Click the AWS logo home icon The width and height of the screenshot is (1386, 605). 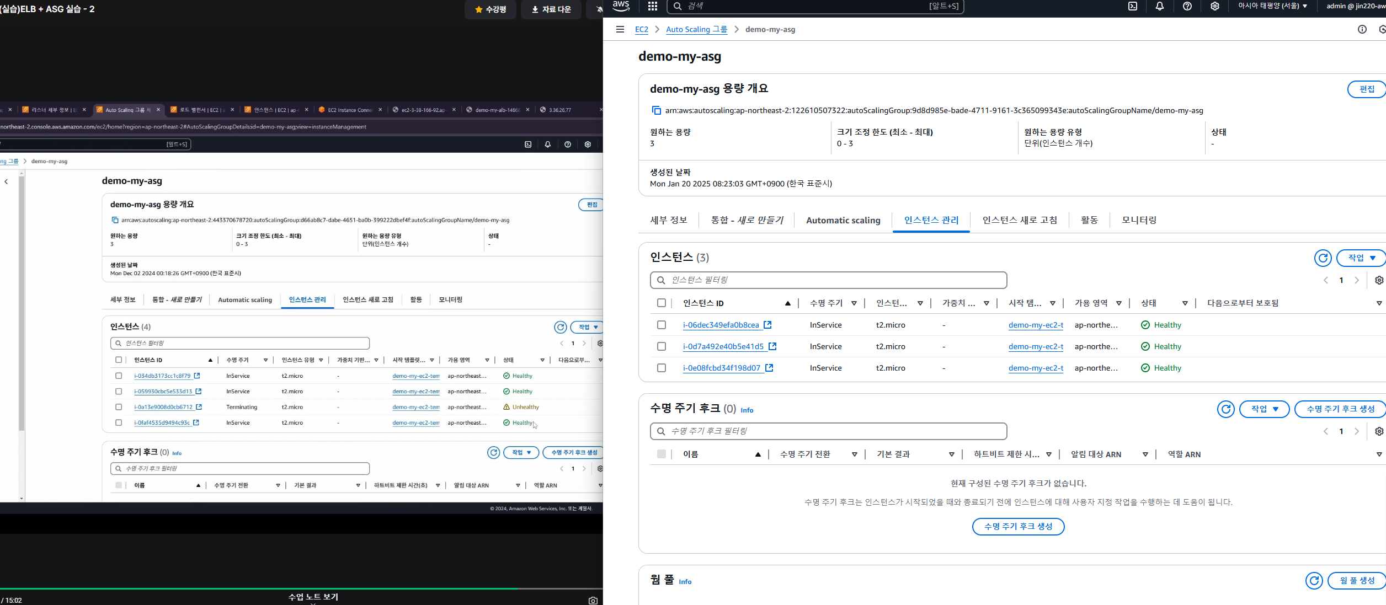(621, 6)
